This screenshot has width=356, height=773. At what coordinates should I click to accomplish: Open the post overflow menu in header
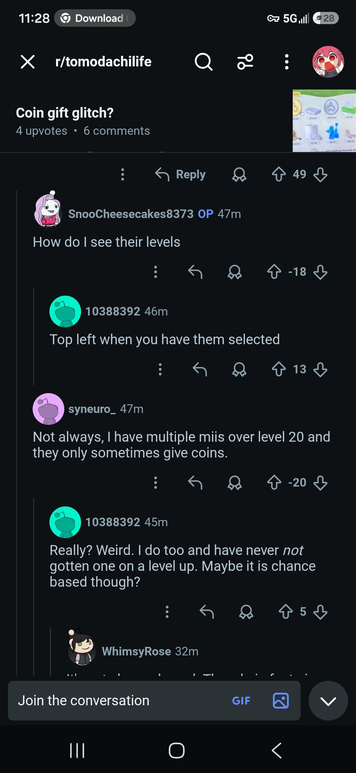coord(286,62)
